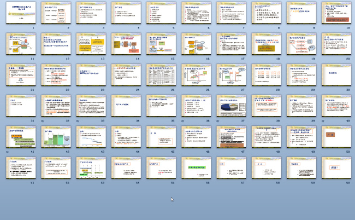Select slide 51 thumbnail
355x220 pixels.
[21, 168]
